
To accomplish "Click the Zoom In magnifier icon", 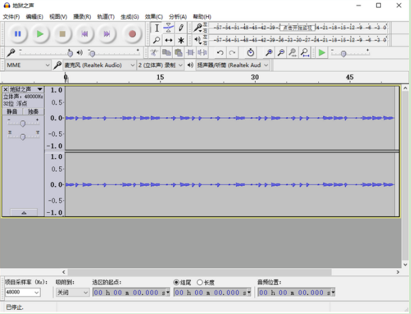I will point(268,53).
